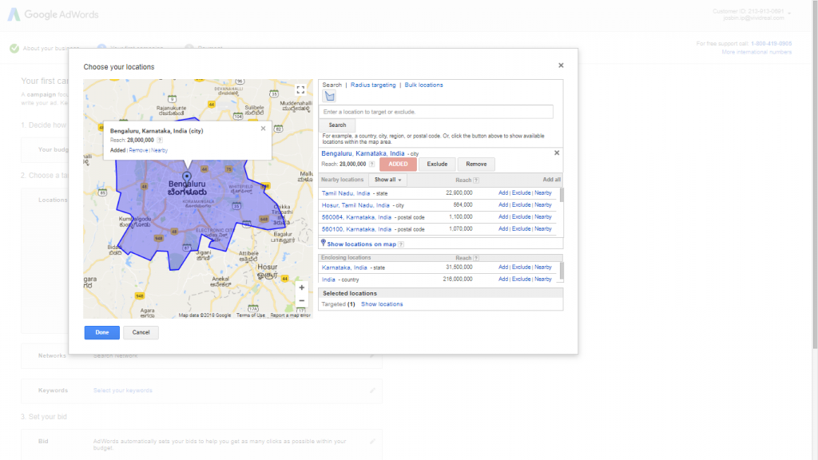Click Add all nearby locations
This screenshot has height=460, width=818.
(551, 180)
